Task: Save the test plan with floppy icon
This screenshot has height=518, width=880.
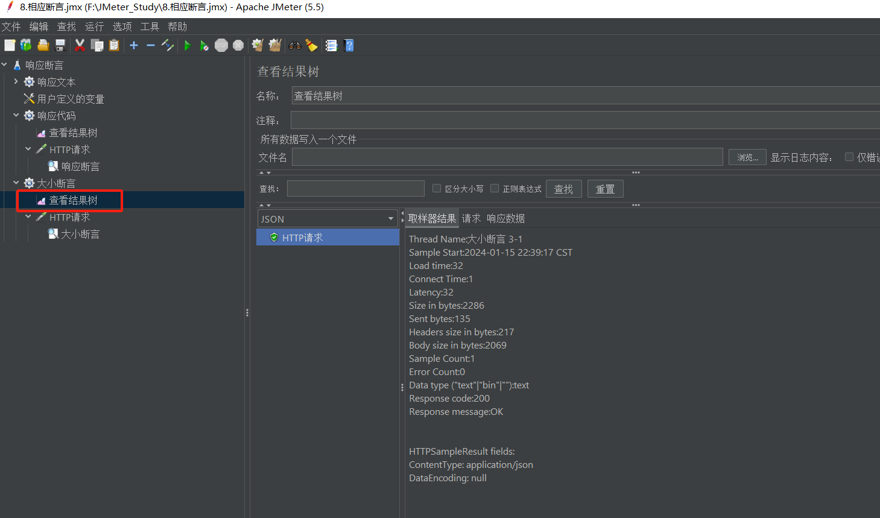Action: (x=60, y=45)
